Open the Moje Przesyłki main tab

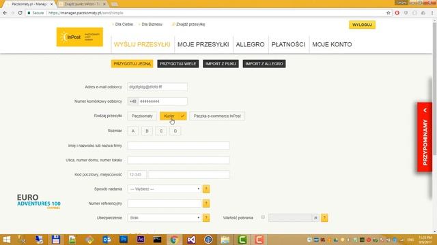tap(203, 44)
